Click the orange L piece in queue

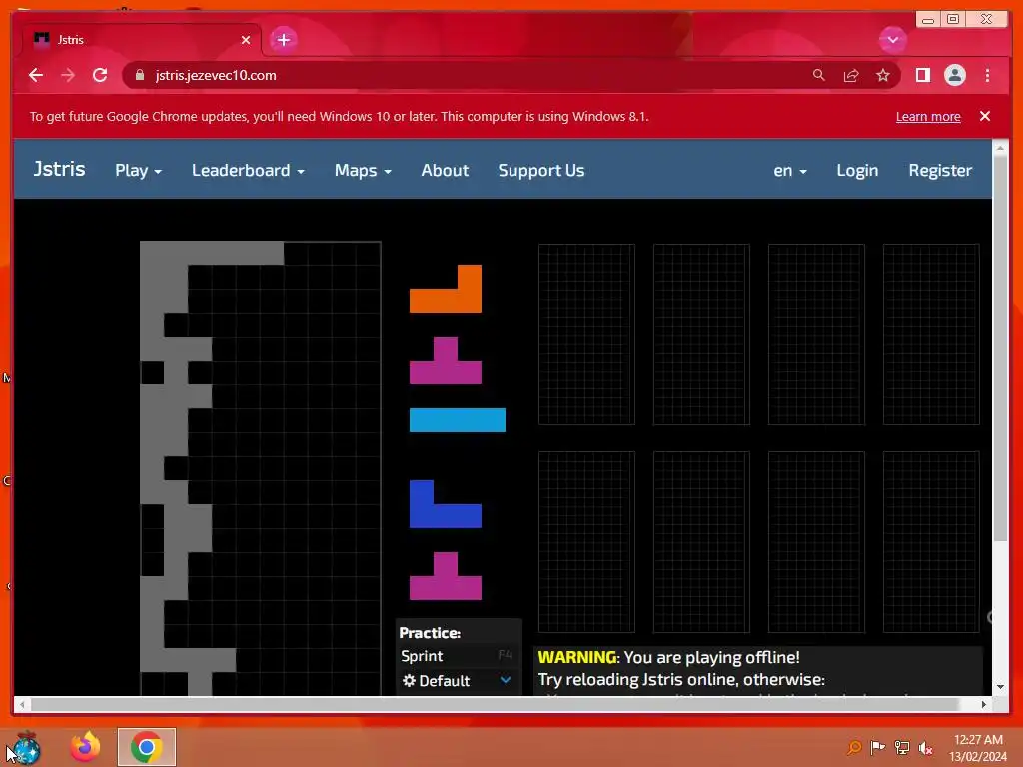click(446, 289)
